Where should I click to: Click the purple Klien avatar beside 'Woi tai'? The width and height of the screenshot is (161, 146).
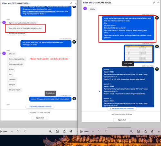point(85,8)
